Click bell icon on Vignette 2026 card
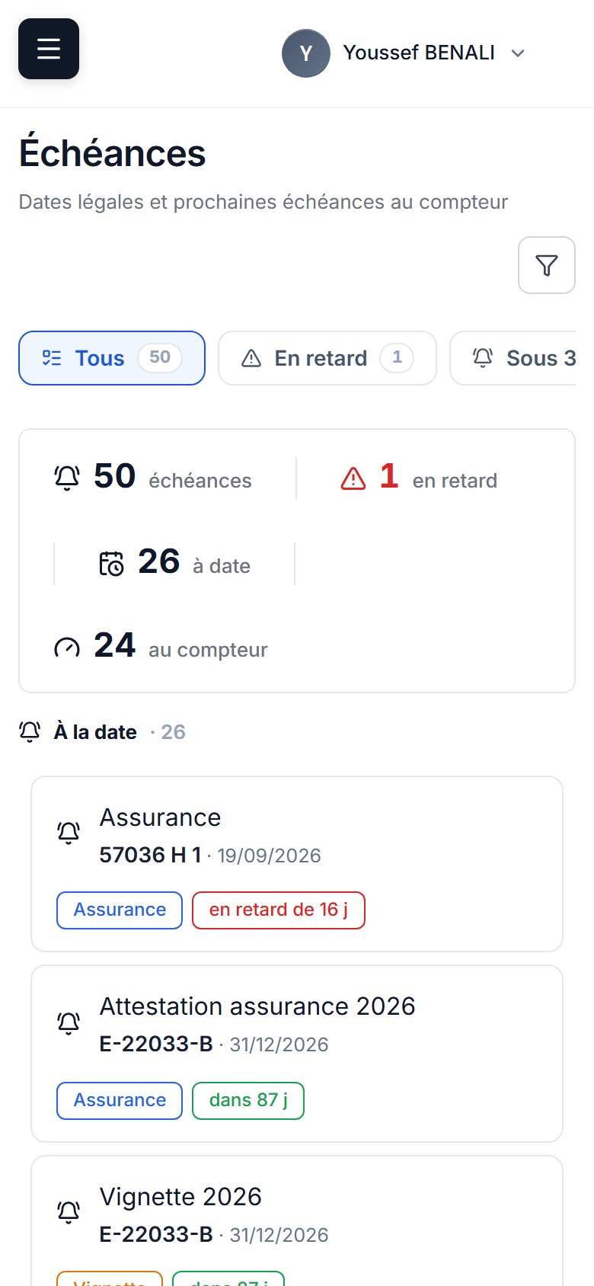Screen dimensions: 594x1286 69,1211
